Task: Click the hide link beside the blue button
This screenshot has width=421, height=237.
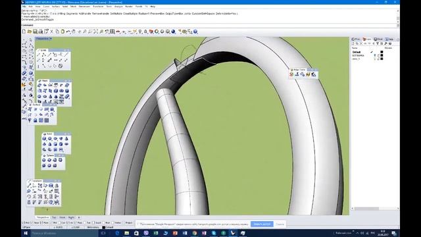Action: pyautogui.click(x=280, y=224)
